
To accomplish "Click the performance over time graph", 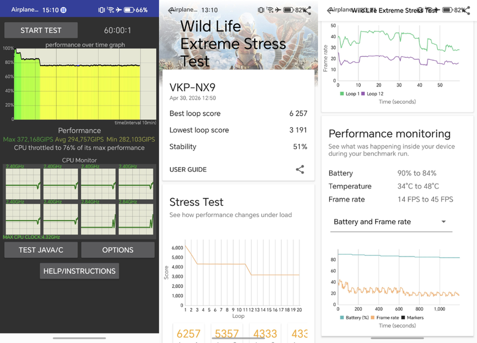I will pyautogui.click(x=85, y=84).
